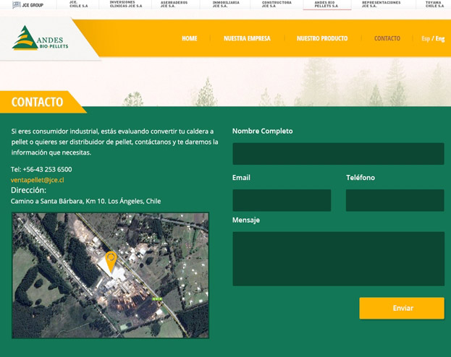Select the Contacto navigation item
This screenshot has width=451, height=357.
387,38
